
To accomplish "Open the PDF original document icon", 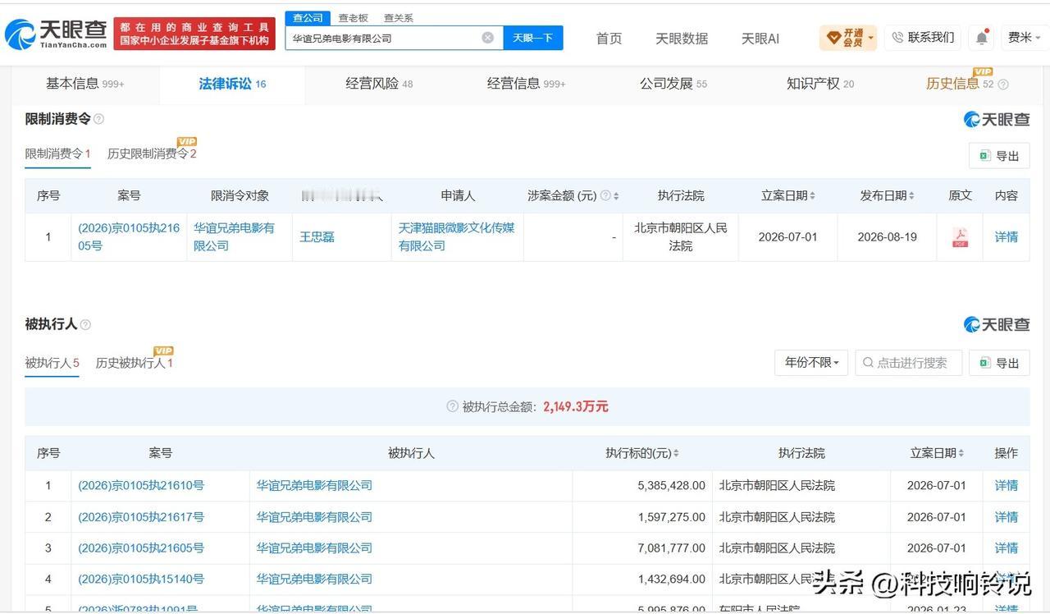I will [960, 237].
